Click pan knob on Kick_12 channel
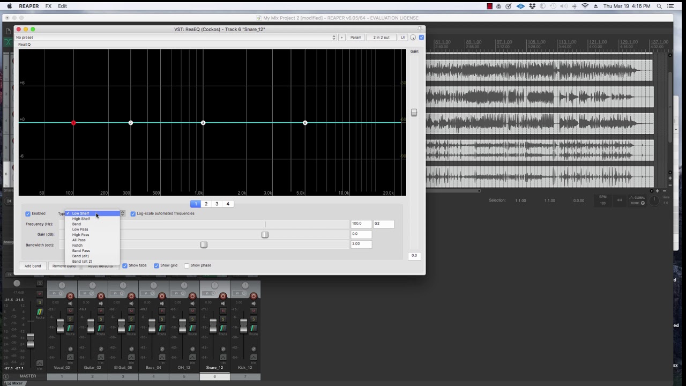686x386 pixels. (x=245, y=285)
